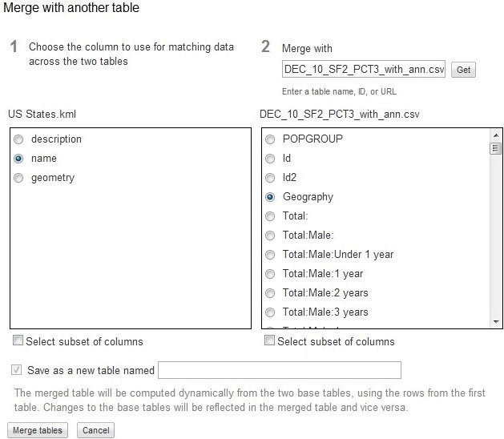Choose Total:Male: radio option

click(x=270, y=236)
